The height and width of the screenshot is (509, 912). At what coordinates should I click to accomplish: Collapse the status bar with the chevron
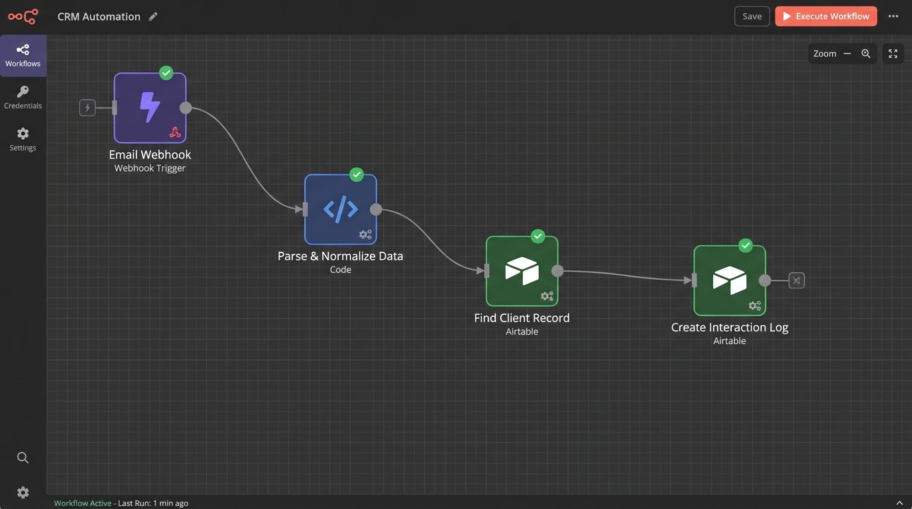(x=898, y=502)
